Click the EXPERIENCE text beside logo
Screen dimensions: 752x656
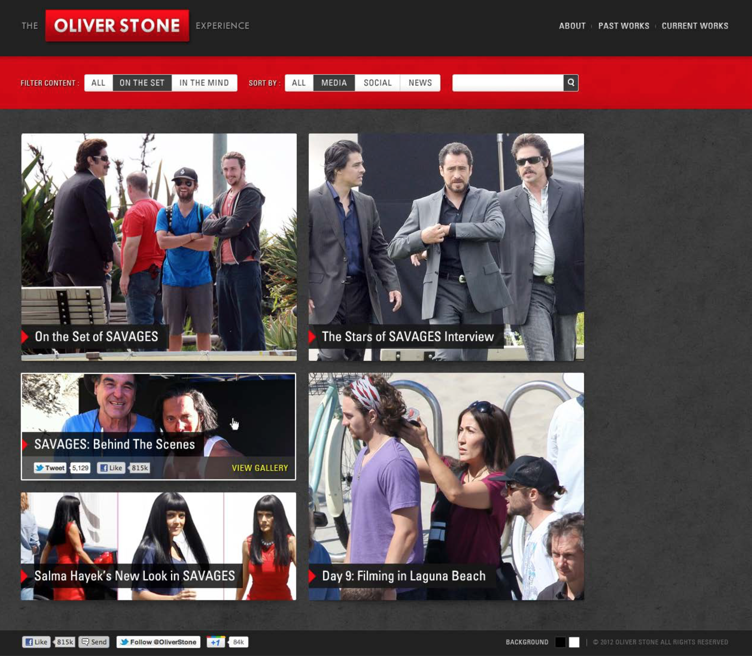[x=222, y=26]
